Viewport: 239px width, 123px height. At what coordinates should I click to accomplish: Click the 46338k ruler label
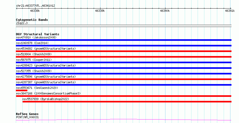tap(35, 11)
